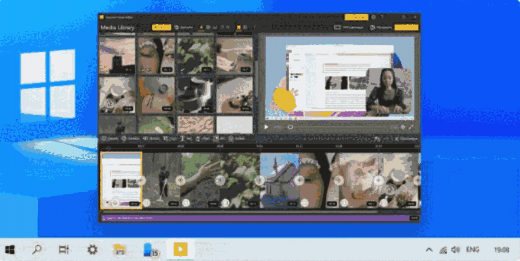Select the church clip on the timeline
Screen dimensions: 520x261
[x=280, y=180]
